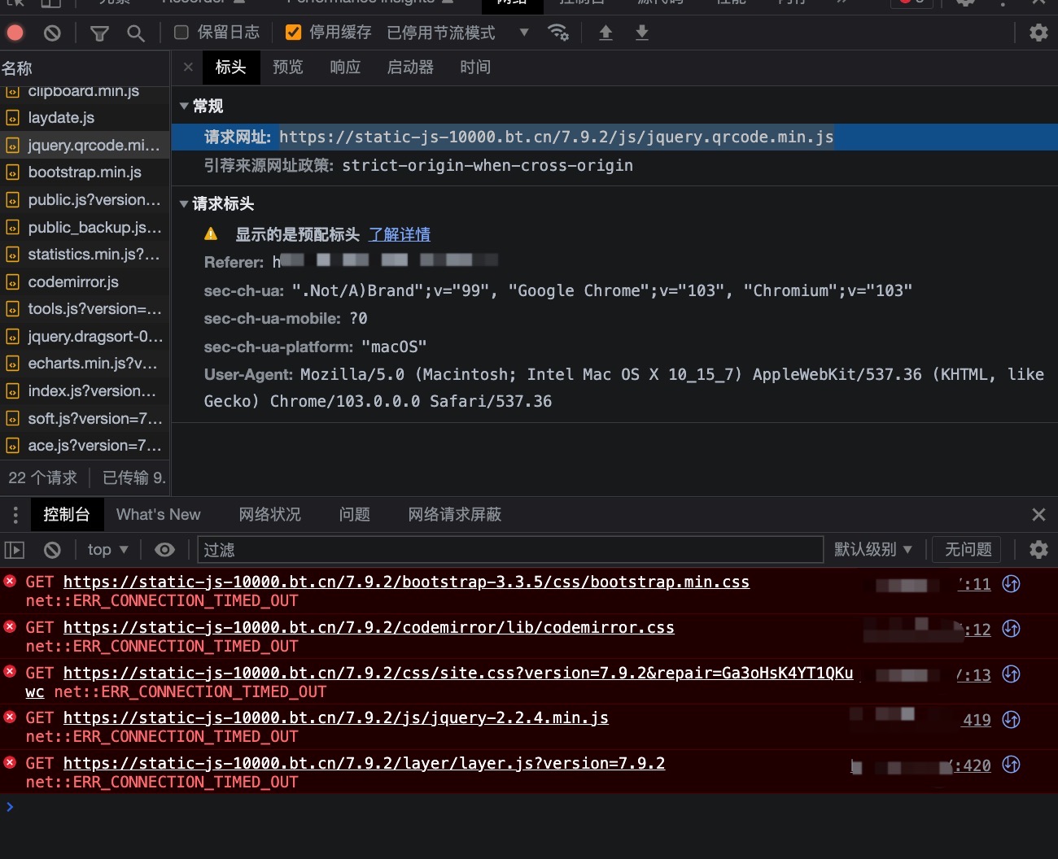This screenshot has width=1058, height=859.
Task: Click the Name column header
Action: (85, 68)
